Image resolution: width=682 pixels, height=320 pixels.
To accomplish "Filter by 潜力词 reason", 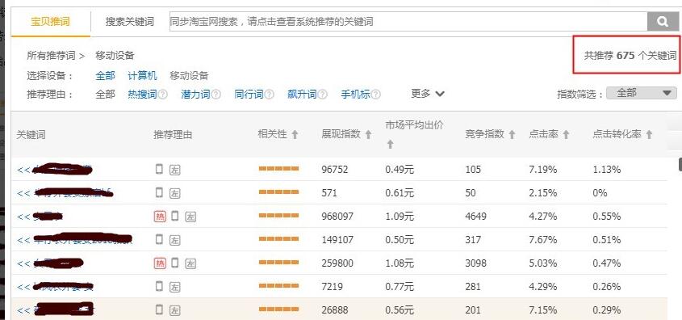I will pos(196,94).
